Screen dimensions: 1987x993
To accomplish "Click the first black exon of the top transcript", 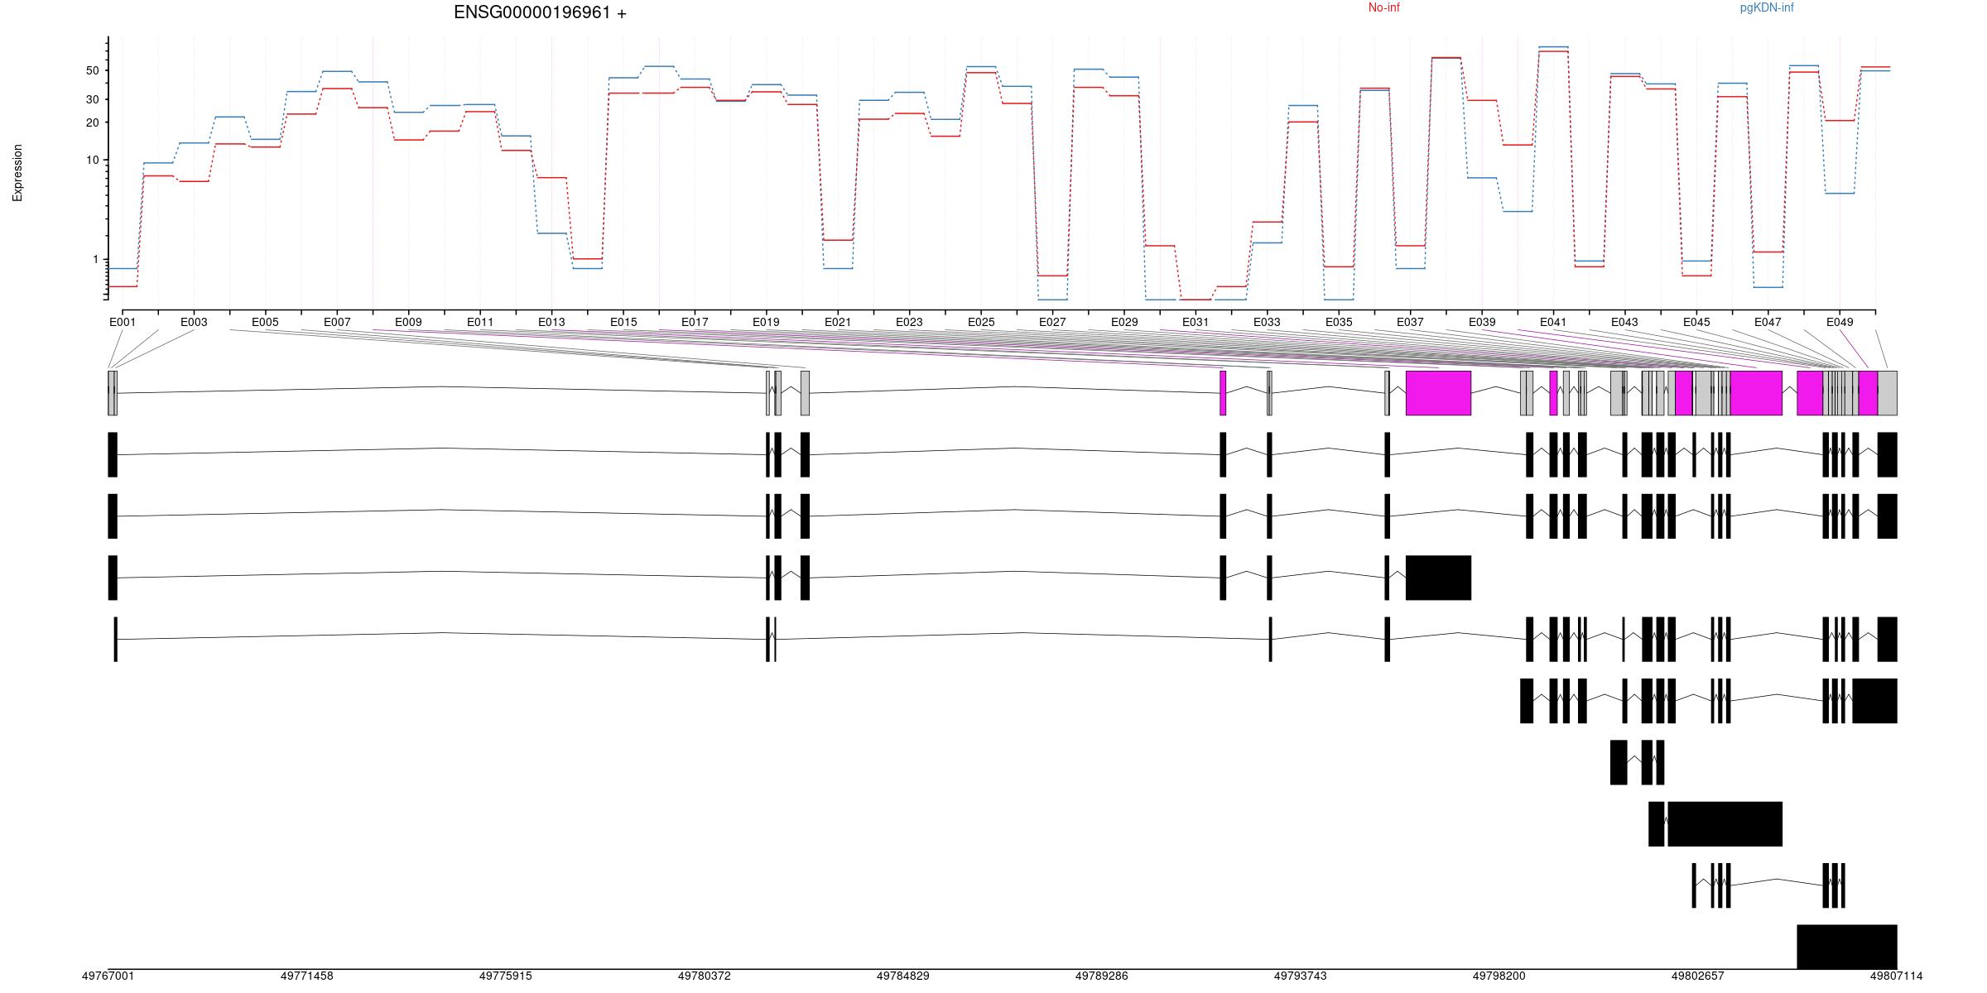I will pyautogui.click(x=113, y=454).
